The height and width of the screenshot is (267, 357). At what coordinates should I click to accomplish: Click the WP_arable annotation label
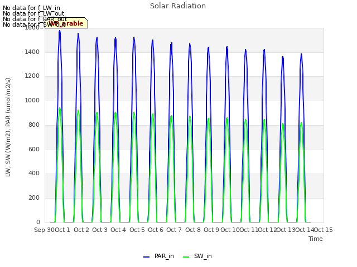click(66, 23)
